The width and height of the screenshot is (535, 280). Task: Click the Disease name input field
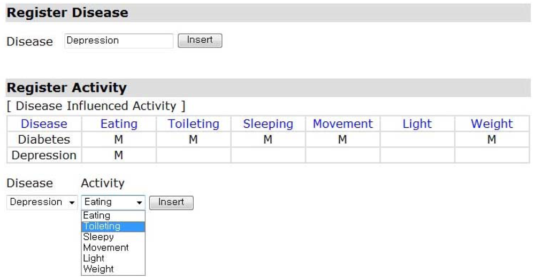tap(119, 41)
